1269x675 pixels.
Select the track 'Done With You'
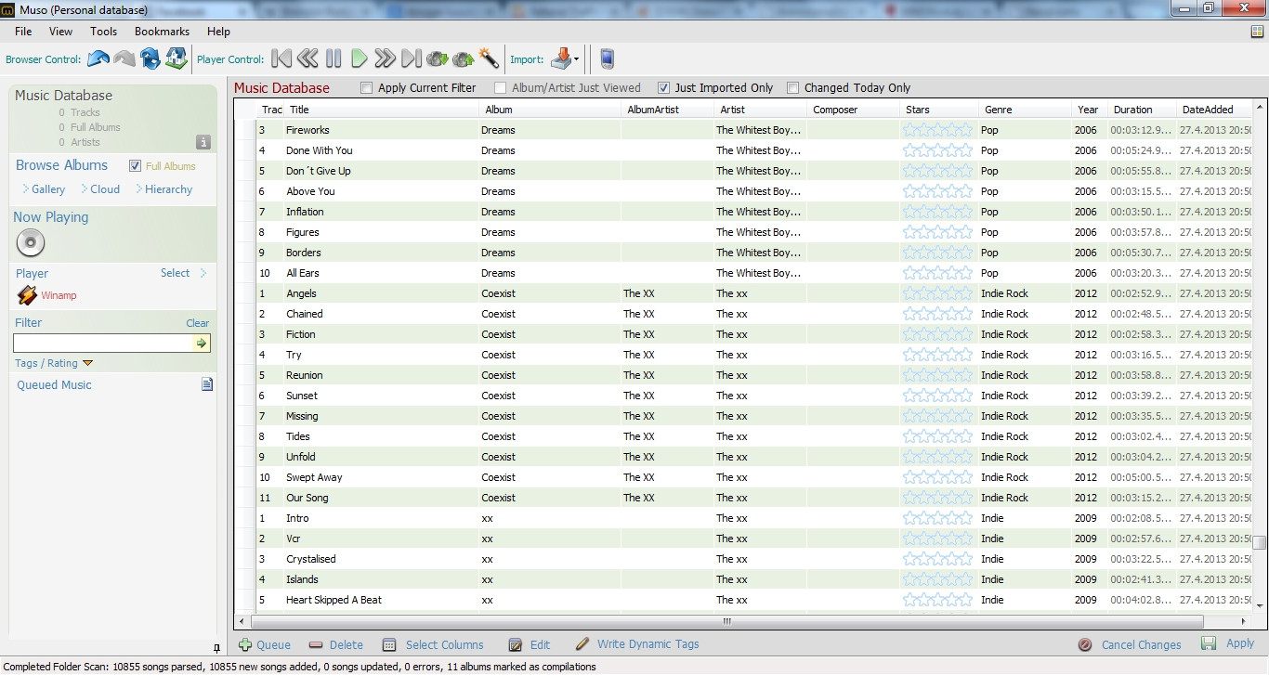click(x=320, y=150)
